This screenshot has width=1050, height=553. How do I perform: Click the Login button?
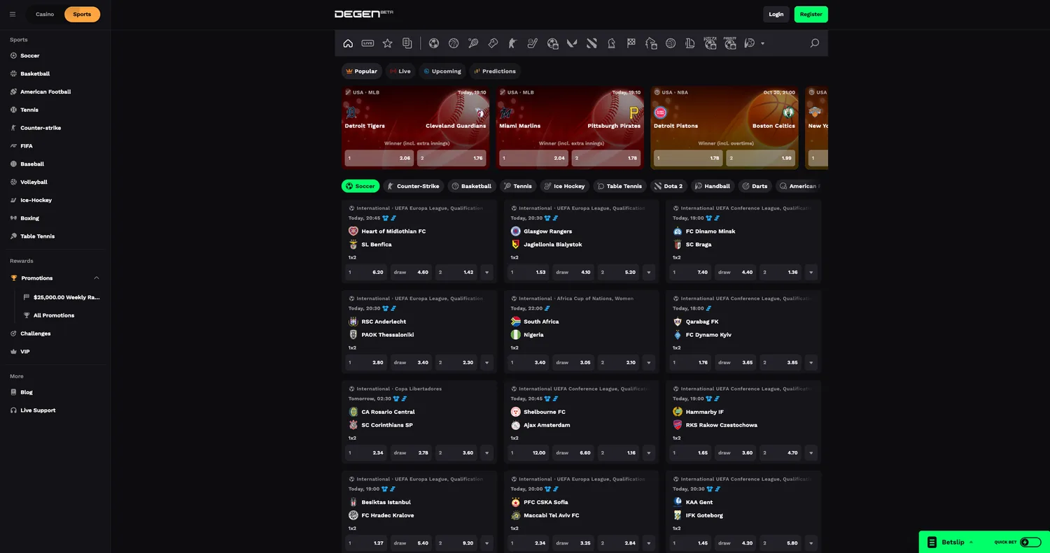(x=776, y=14)
